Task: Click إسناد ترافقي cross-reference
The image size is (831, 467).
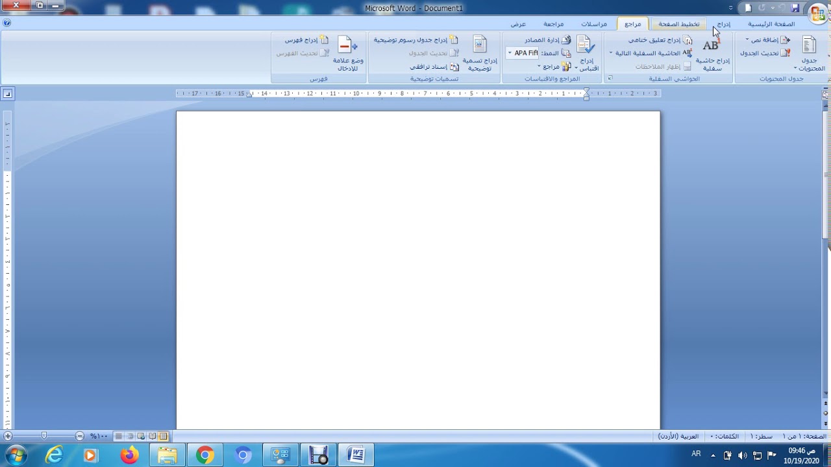Action: [x=434, y=67]
